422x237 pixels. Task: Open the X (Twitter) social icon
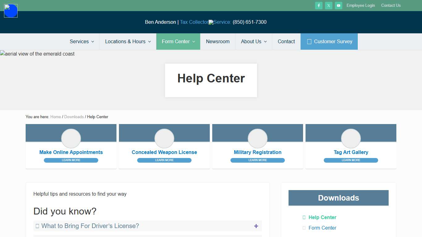point(328,5)
